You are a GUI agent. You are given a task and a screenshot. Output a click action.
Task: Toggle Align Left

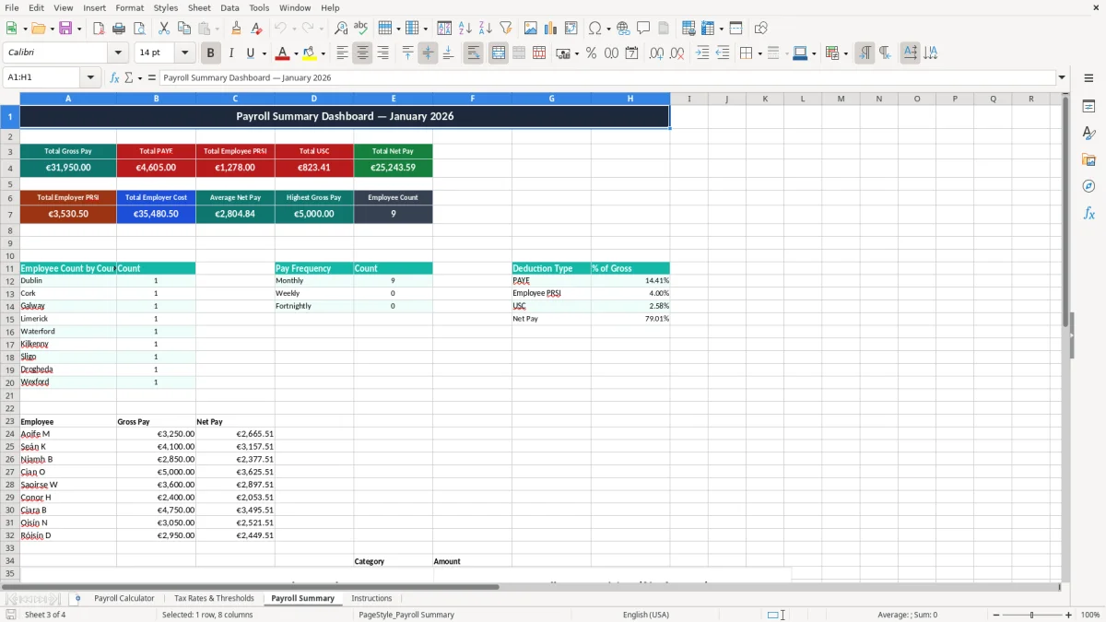[x=343, y=53]
